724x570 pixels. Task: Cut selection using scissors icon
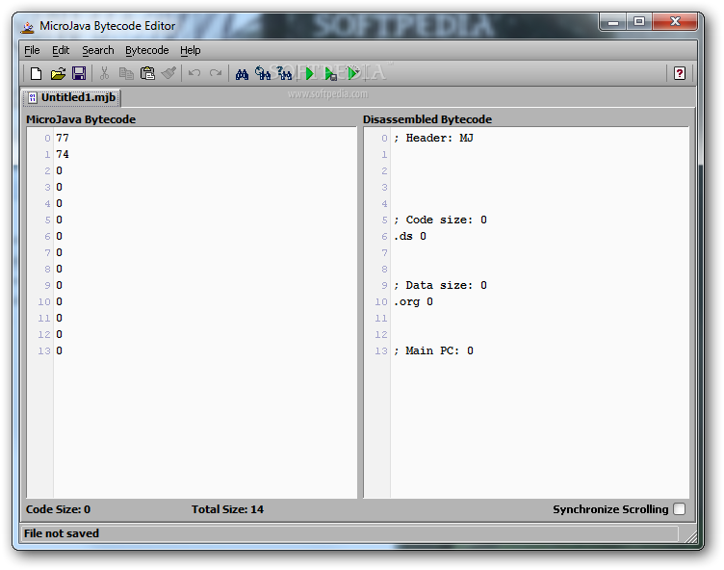tap(104, 73)
